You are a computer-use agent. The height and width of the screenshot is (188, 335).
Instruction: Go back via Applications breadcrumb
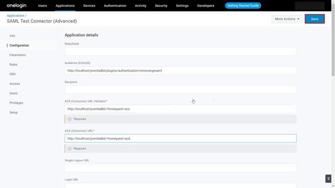pos(15,16)
